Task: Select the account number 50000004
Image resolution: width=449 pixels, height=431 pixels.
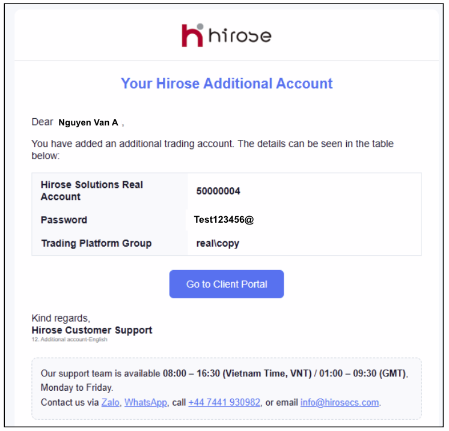Action: 218,191
